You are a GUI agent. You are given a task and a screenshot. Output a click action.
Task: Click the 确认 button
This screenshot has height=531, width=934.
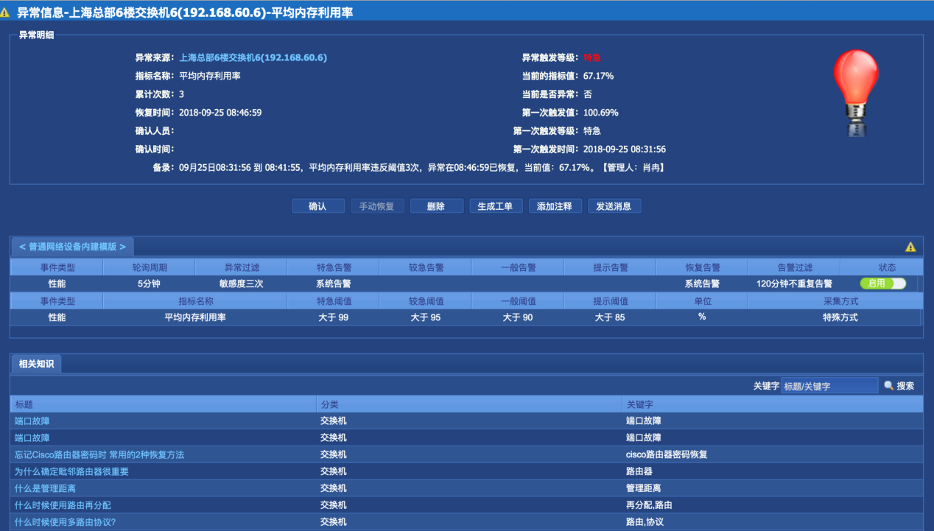pyautogui.click(x=318, y=206)
